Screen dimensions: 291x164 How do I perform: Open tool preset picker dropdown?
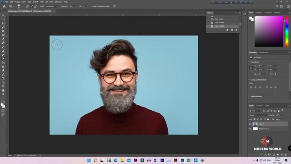14,6
